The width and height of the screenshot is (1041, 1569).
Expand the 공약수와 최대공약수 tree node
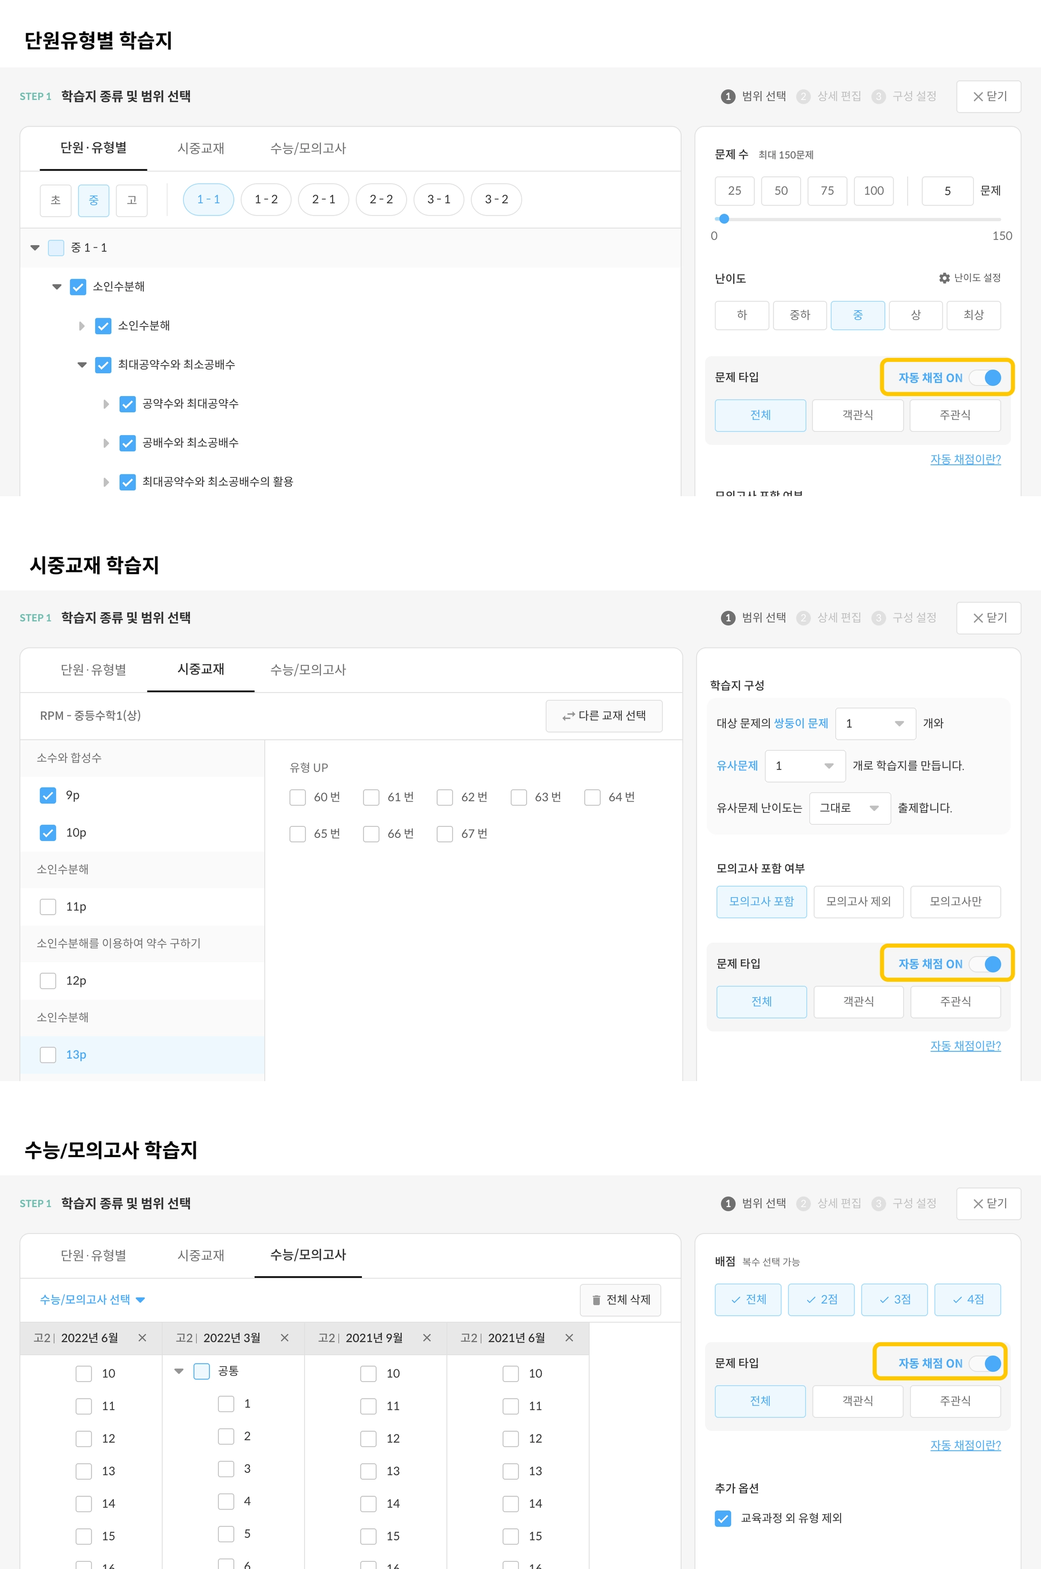[x=106, y=404]
